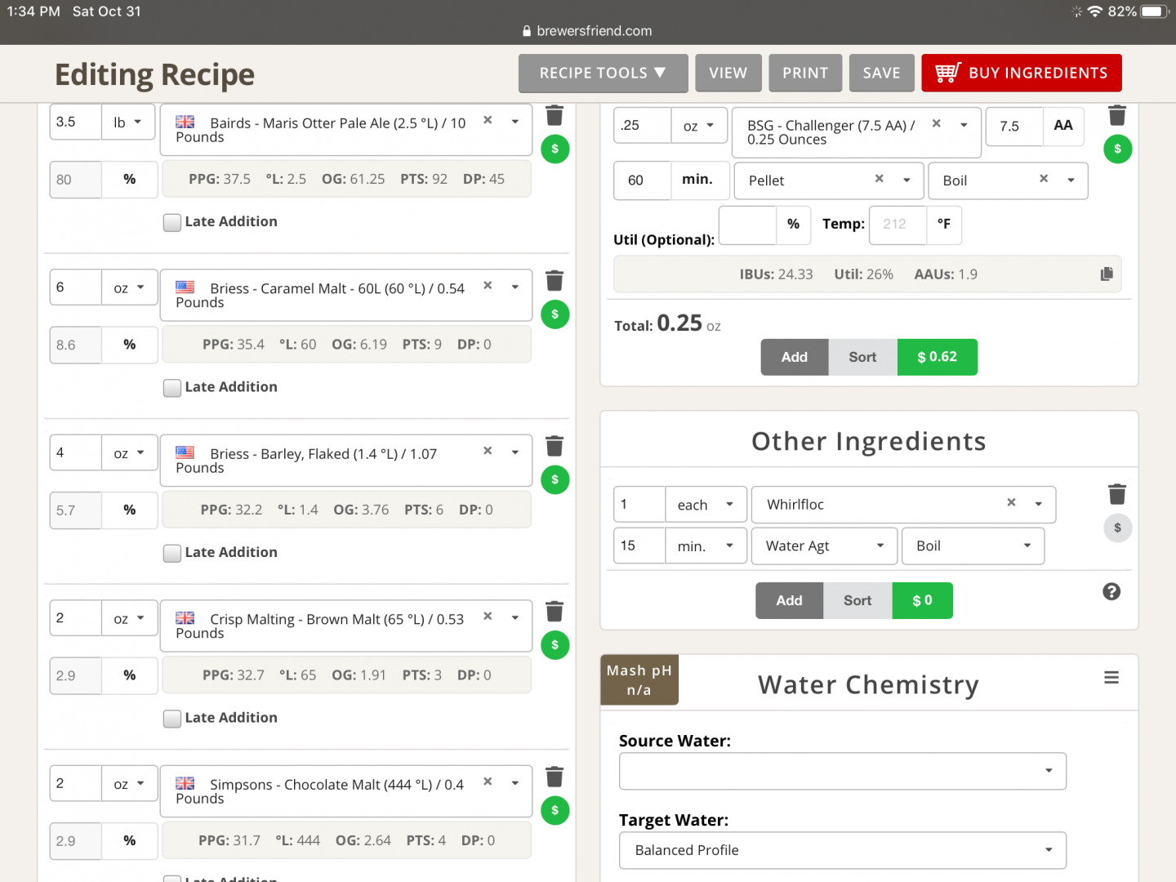Image resolution: width=1176 pixels, height=882 pixels.
Task: Click the View menu button
Action: (728, 73)
